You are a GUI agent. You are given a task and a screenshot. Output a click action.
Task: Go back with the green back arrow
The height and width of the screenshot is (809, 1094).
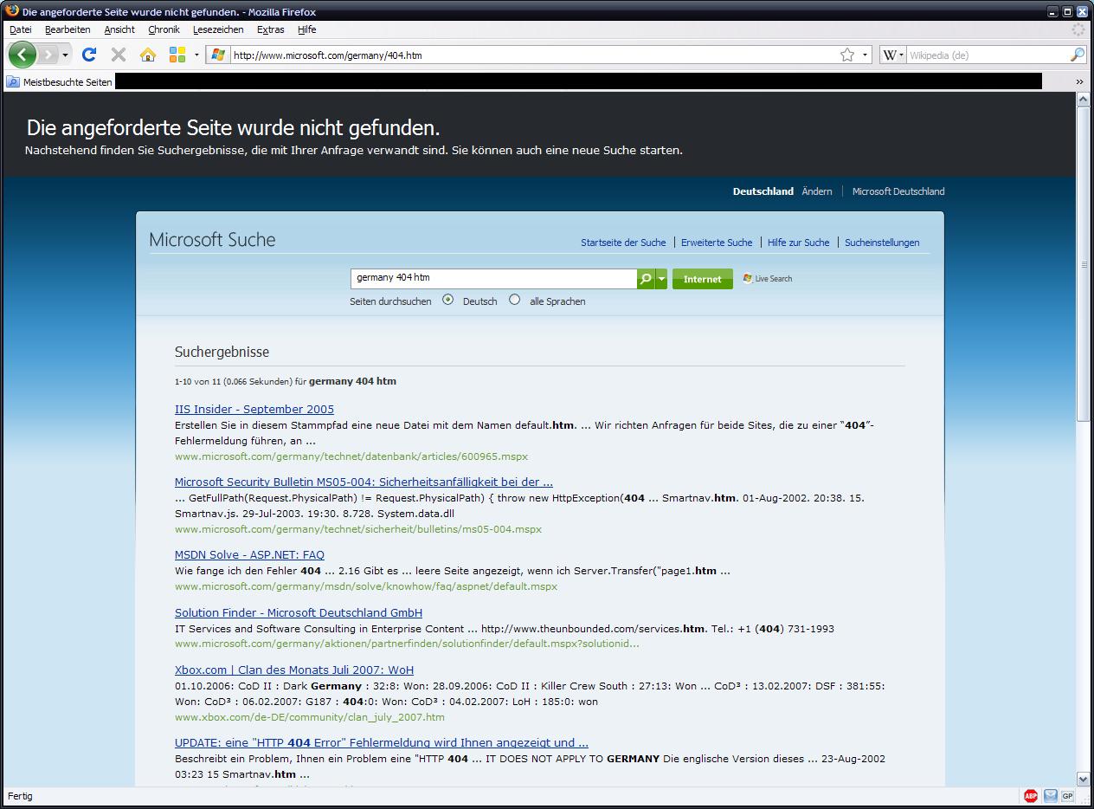point(23,55)
